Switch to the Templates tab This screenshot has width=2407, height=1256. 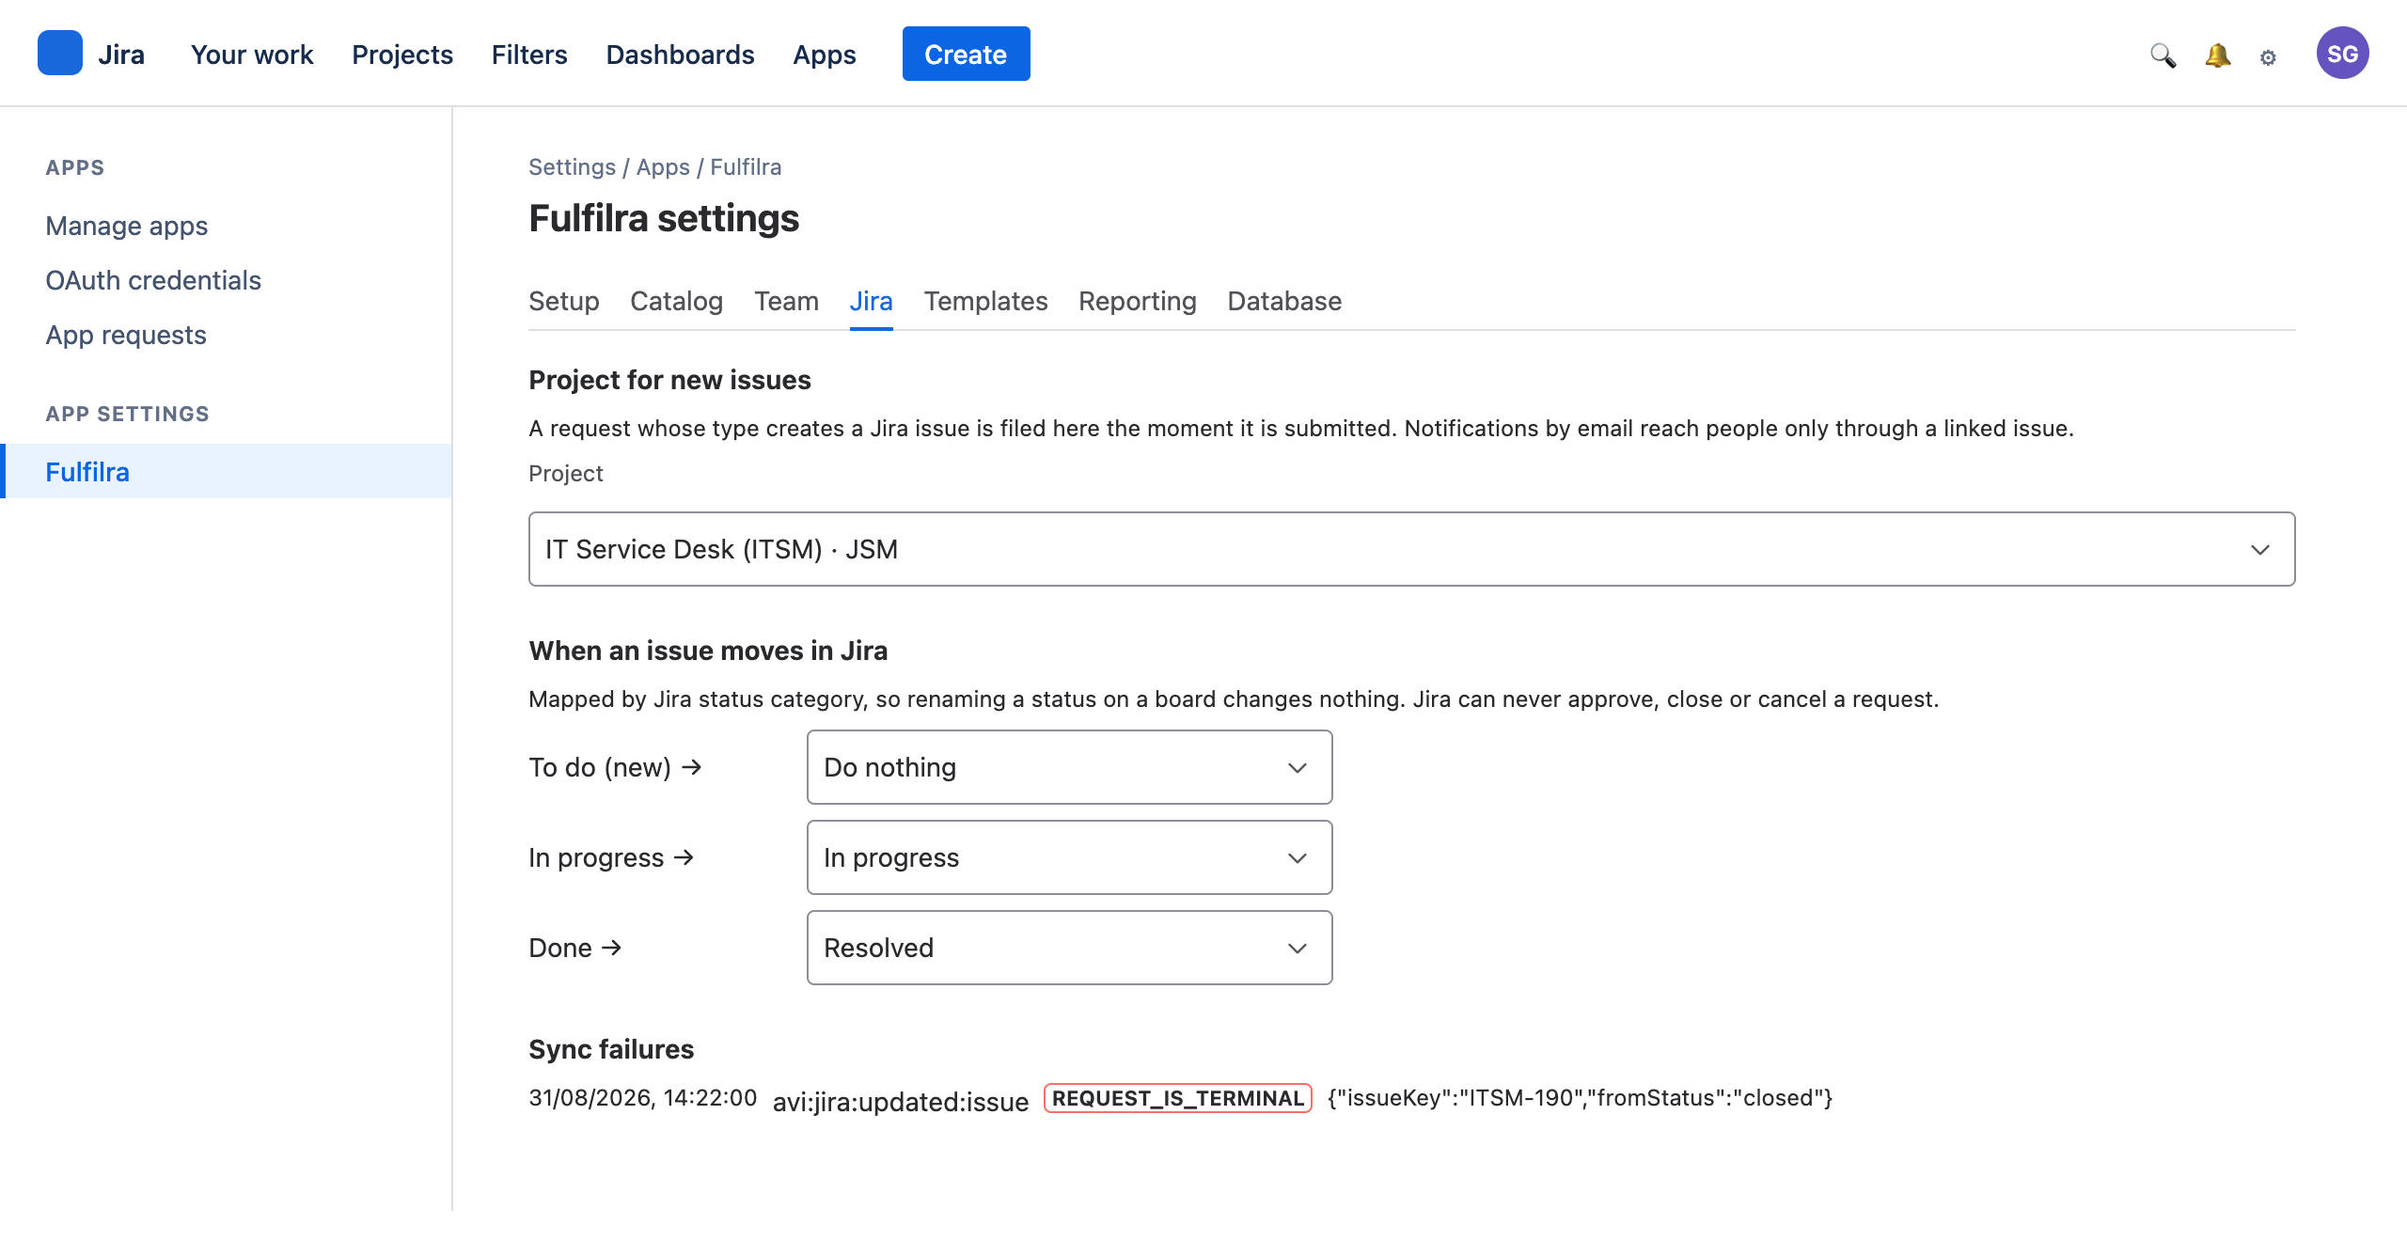[x=985, y=301]
